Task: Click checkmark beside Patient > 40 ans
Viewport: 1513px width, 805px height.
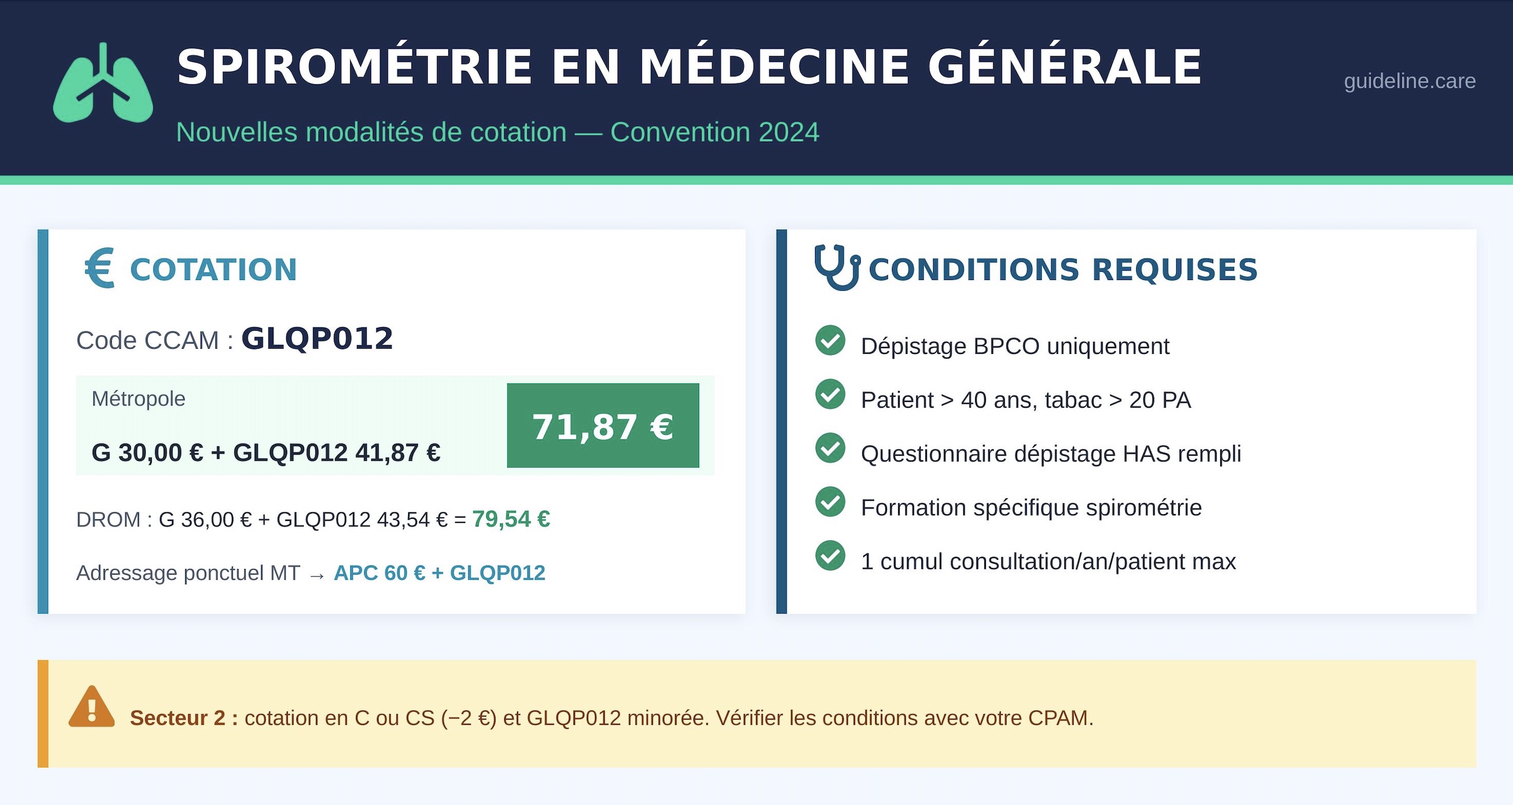Action: click(830, 394)
